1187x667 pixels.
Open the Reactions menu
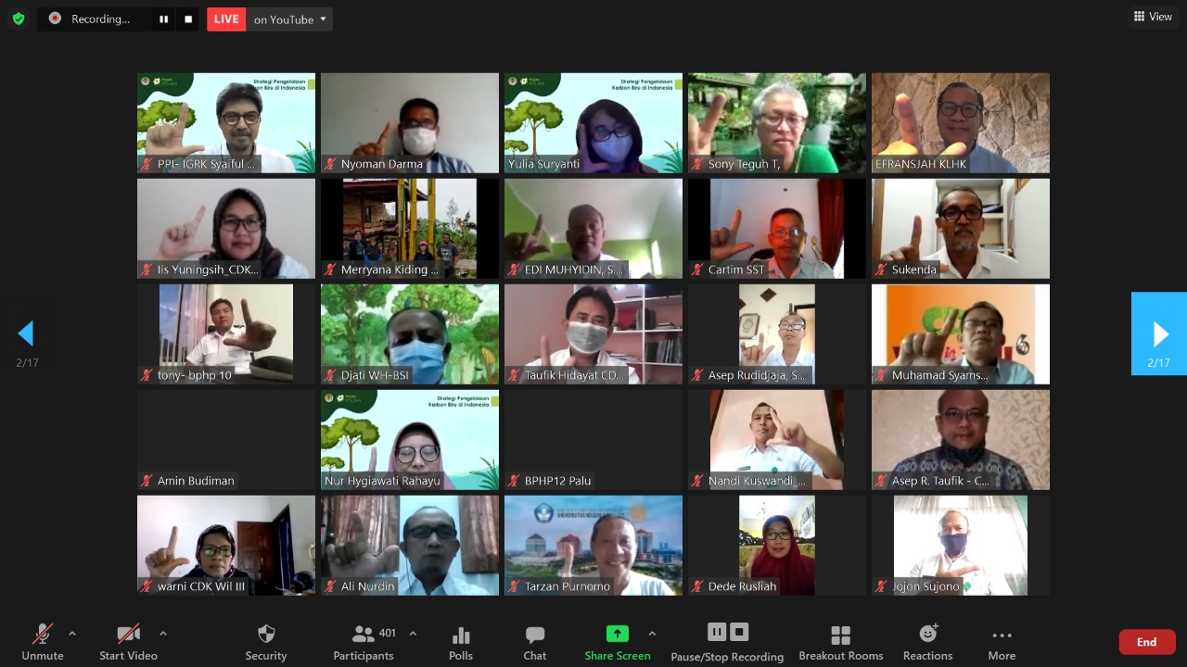[927, 641]
